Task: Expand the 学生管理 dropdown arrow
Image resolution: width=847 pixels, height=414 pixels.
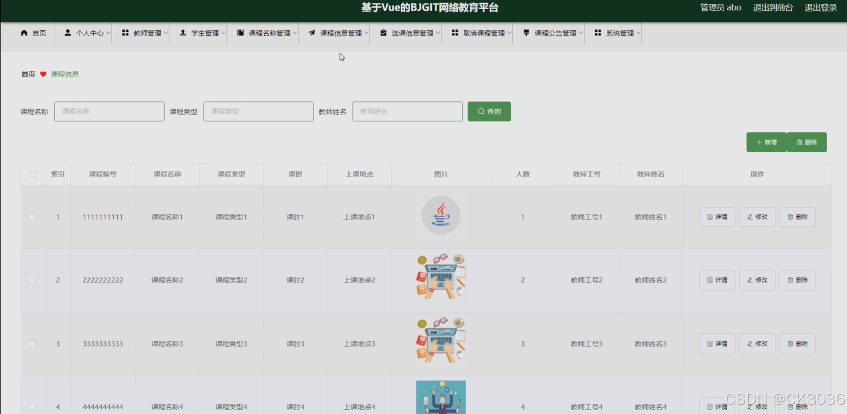Action: (223, 33)
